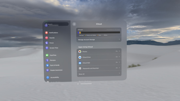
Task: Go back using the back arrow button
Action: click(x=74, y=24)
